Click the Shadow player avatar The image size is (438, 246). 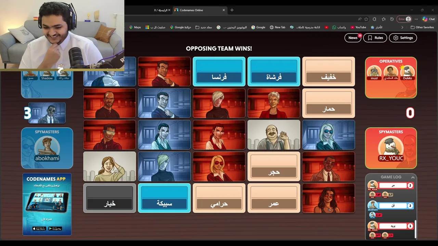47,75
